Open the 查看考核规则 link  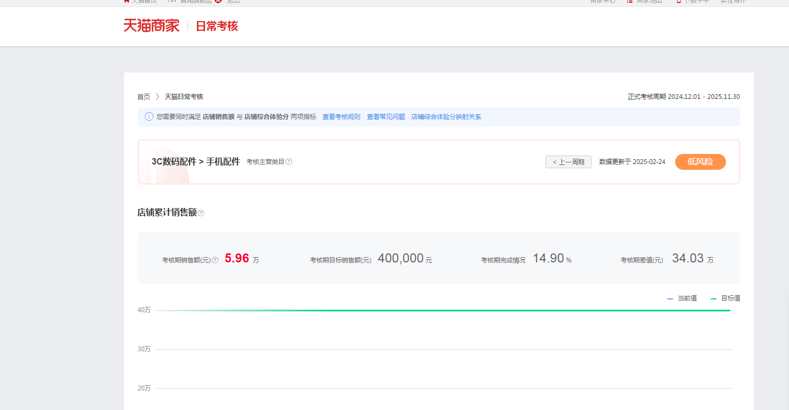pyautogui.click(x=341, y=116)
